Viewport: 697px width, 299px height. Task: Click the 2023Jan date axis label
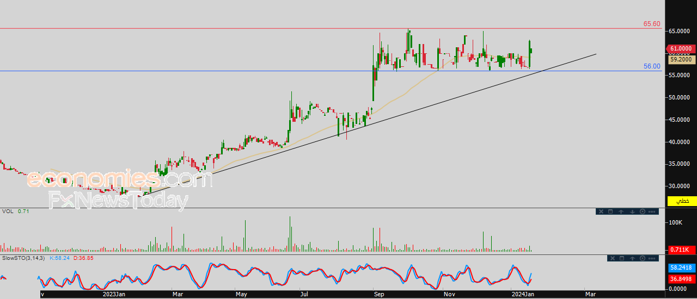[114, 294]
